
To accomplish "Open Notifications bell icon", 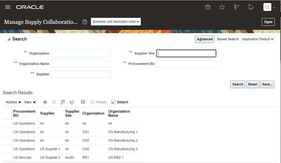I will [251, 7].
